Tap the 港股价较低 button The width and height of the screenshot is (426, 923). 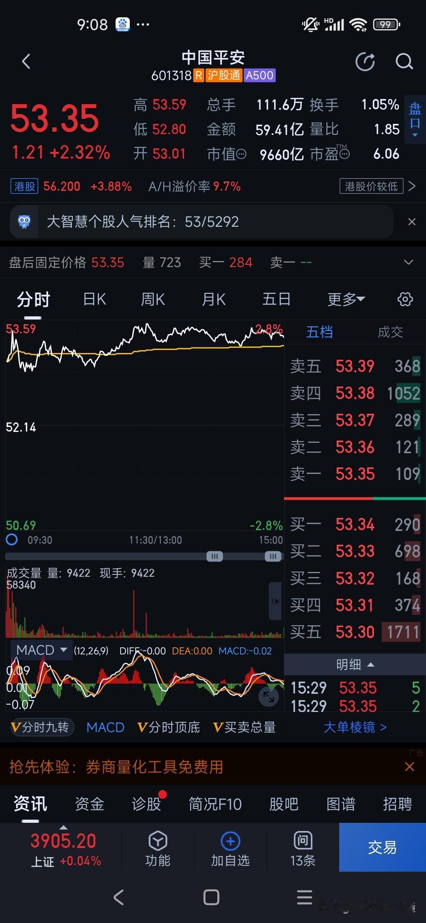click(x=371, y=186)
